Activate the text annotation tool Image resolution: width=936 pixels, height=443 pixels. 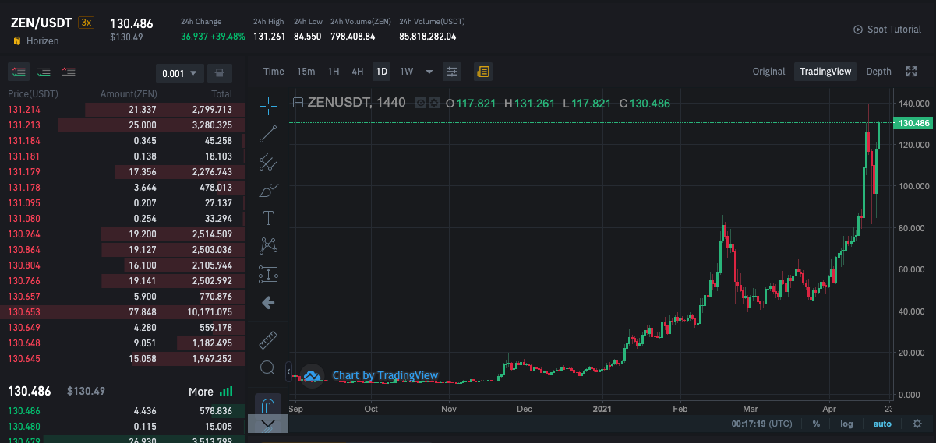point(268,218)
